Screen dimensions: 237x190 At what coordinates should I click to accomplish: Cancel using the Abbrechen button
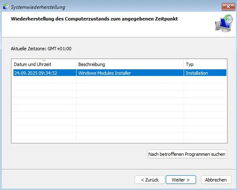tap(216, 180)
